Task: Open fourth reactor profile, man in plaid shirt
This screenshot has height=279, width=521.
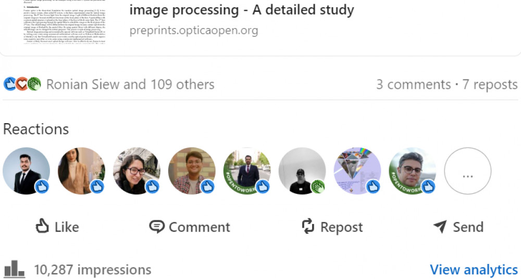Action: tap(191, 171)
